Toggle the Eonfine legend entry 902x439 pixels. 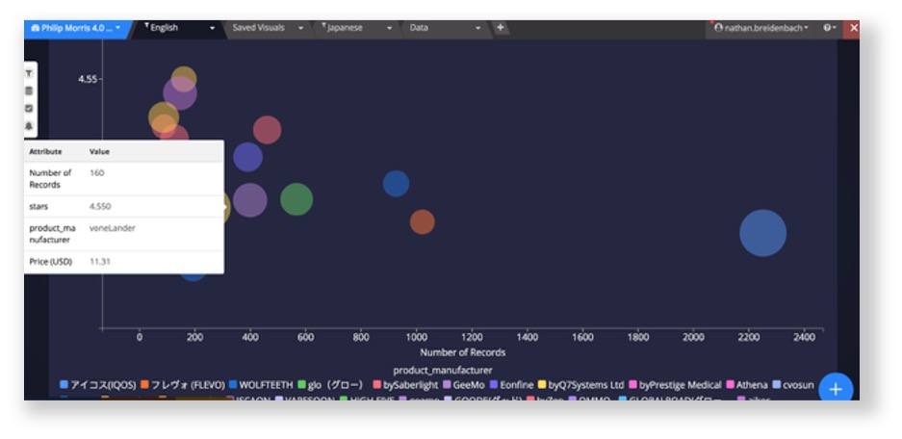point(511,385)
